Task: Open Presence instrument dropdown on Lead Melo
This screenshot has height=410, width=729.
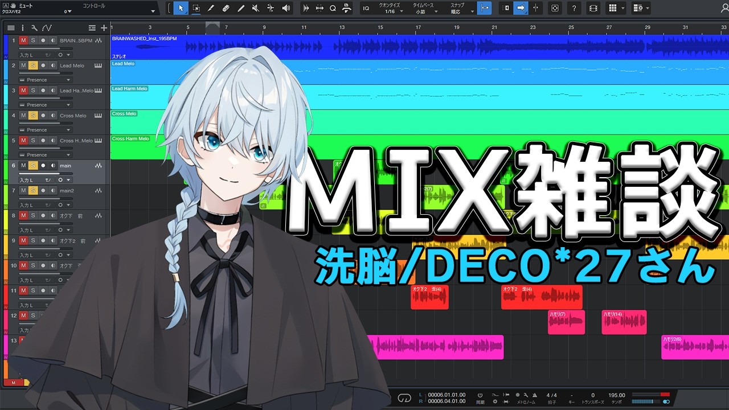Action: click(45, 80)
